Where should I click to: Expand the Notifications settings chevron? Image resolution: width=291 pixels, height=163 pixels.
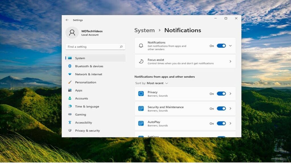pyautogui.click(x=230, y=46)
